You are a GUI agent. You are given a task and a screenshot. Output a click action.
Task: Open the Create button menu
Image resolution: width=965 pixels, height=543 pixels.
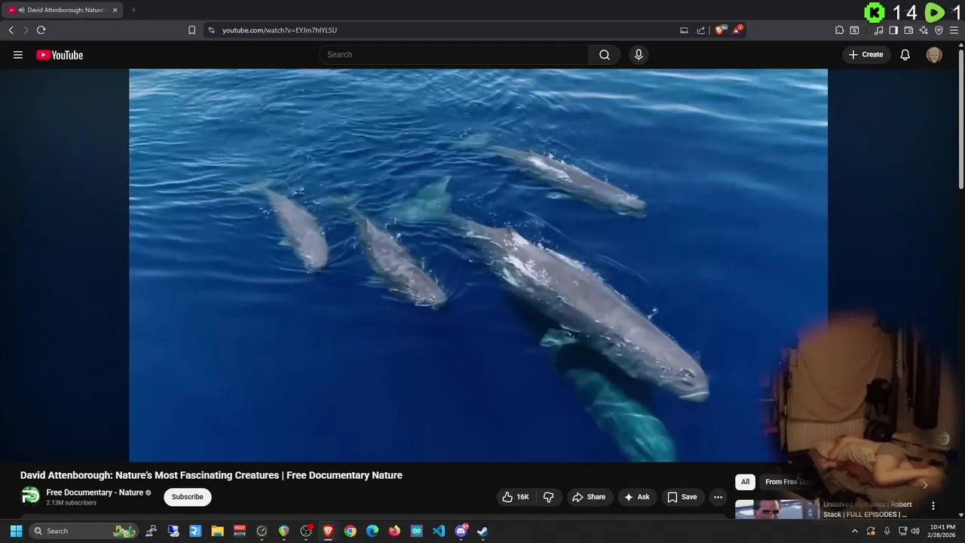[865, 54]
